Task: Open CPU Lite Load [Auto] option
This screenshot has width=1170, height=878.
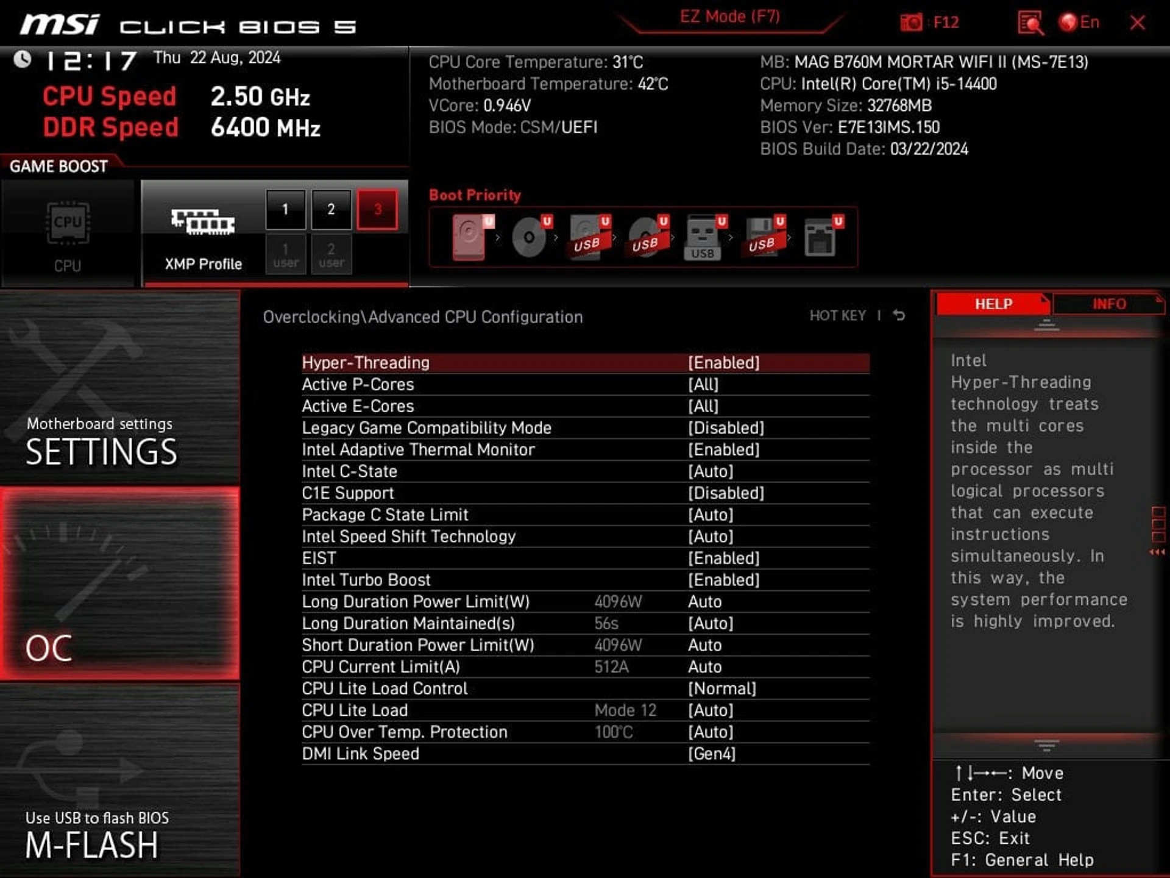Action: tap(585, 710)
